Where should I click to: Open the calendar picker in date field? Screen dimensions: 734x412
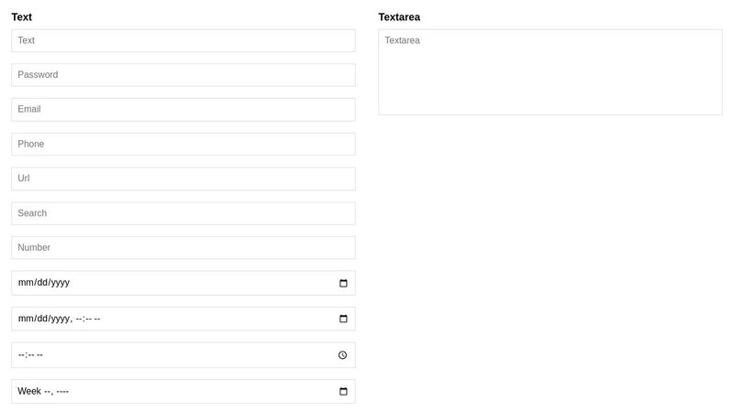[343, 283]
